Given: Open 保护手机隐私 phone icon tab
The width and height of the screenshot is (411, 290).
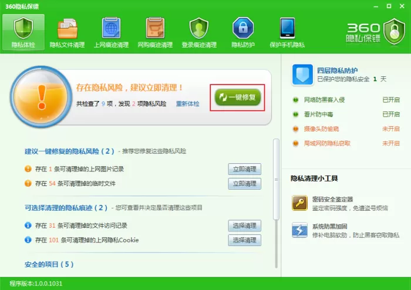Looking at the screenshot, I should pos(287,32).
